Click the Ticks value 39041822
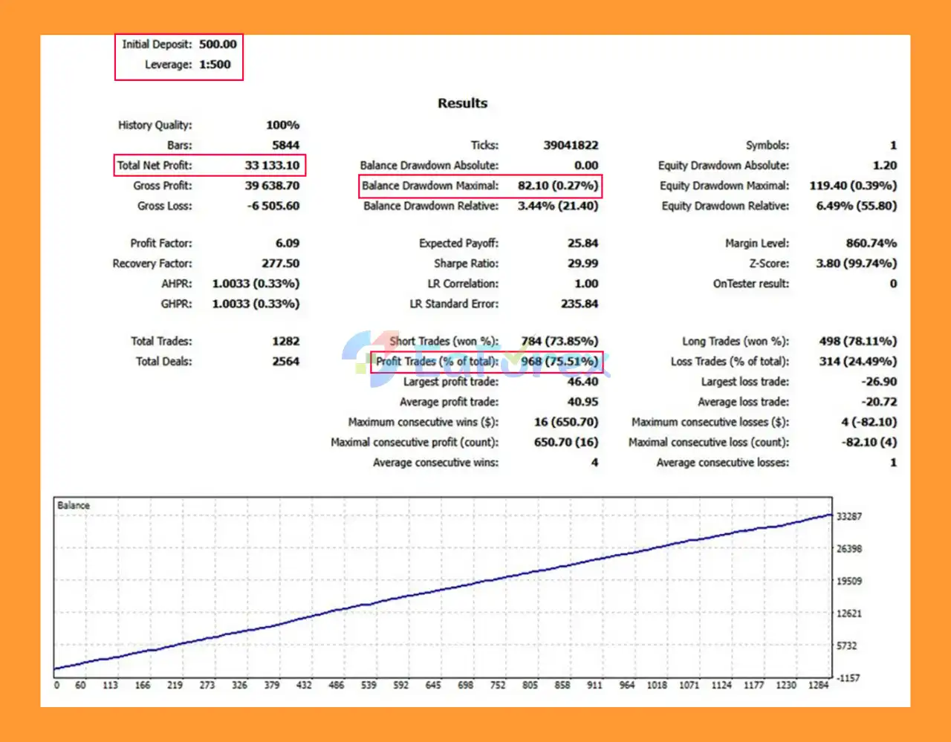This screenshot has width=951, height=742. (570, 146)
